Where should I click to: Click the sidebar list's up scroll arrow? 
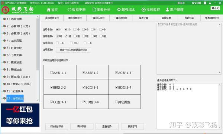tap(38, 17)
